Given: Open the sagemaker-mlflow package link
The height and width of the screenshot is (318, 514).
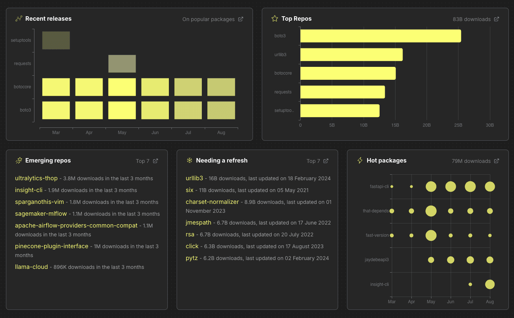Looking at the screenshot, I should click(41, 214).
